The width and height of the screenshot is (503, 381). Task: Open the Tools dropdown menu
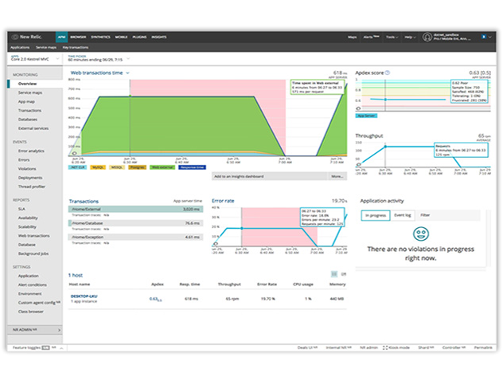(x=392, y=37)
